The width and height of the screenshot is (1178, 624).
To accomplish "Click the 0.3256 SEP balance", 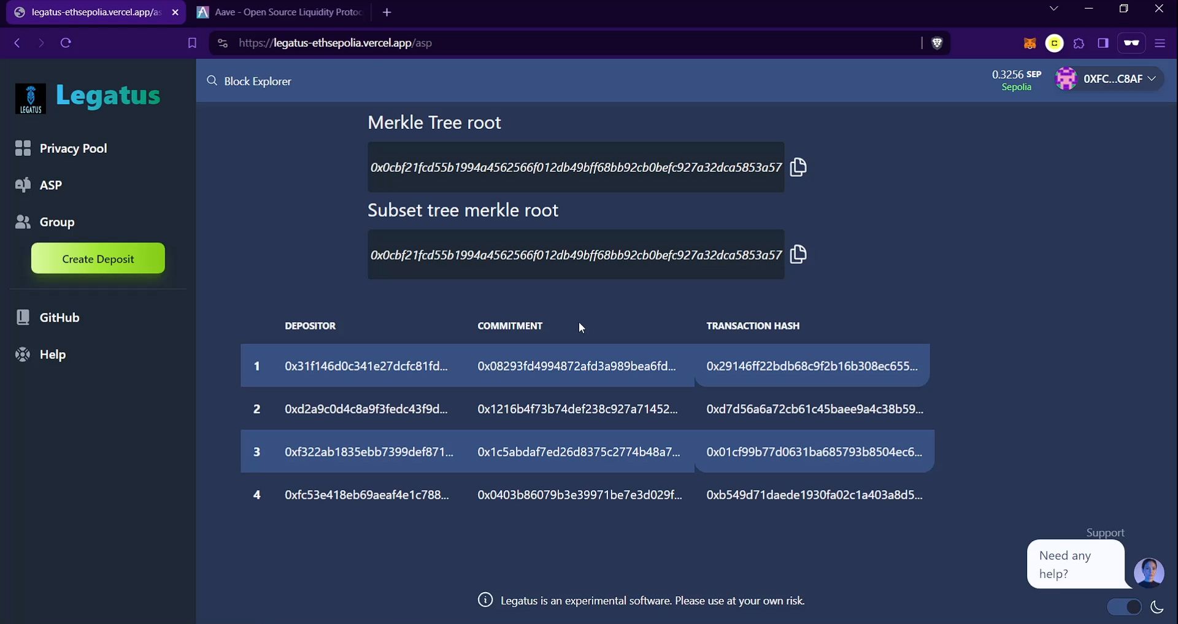I will click(1017, 74).
